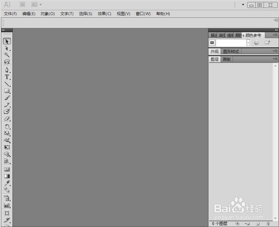Screen dimensions: 279x227
Task: Select the Slice tool
Action: [7, 220]
